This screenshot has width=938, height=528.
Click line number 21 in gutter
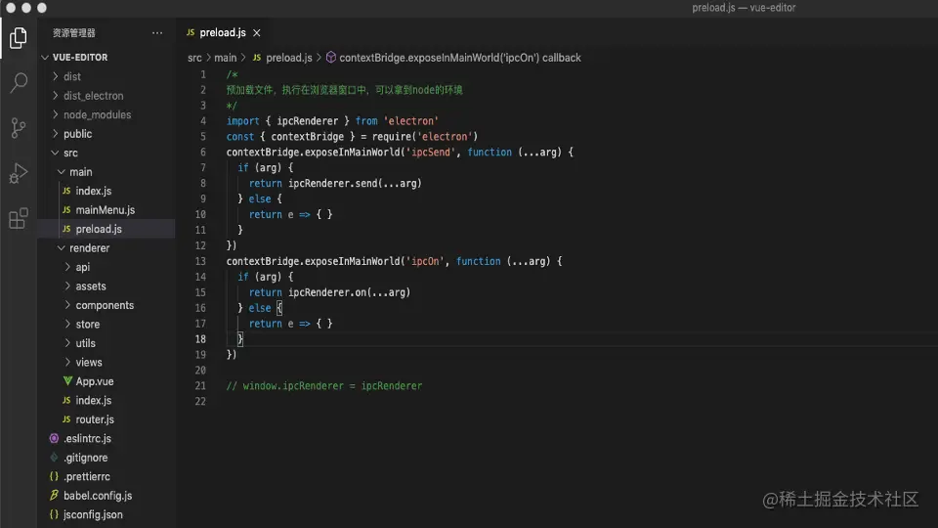(x=200, y=386)
